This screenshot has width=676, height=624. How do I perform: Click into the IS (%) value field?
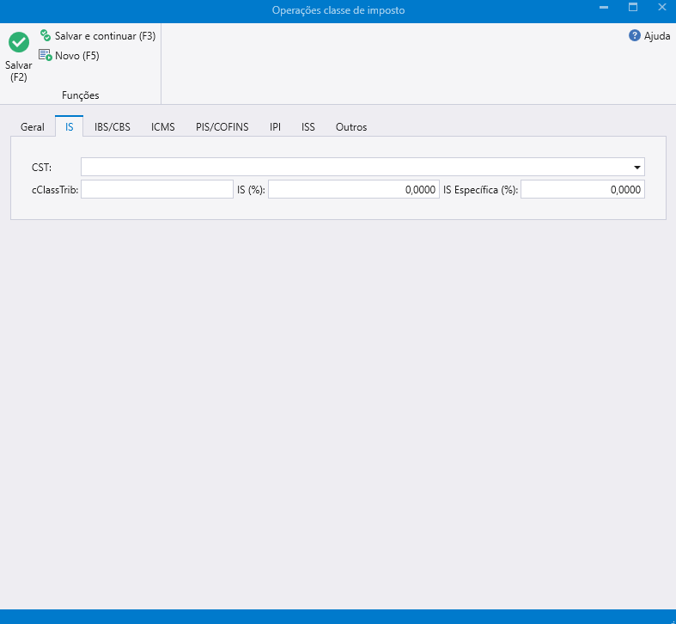(353, 190)
